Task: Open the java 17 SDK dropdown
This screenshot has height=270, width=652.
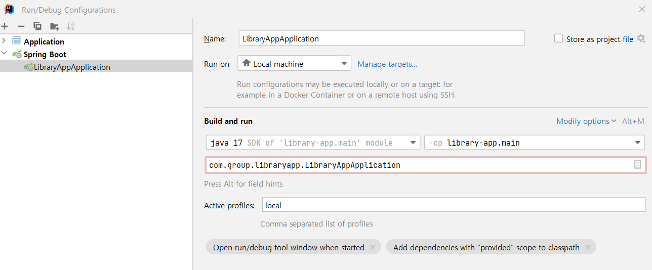Action: coord(313,143)
